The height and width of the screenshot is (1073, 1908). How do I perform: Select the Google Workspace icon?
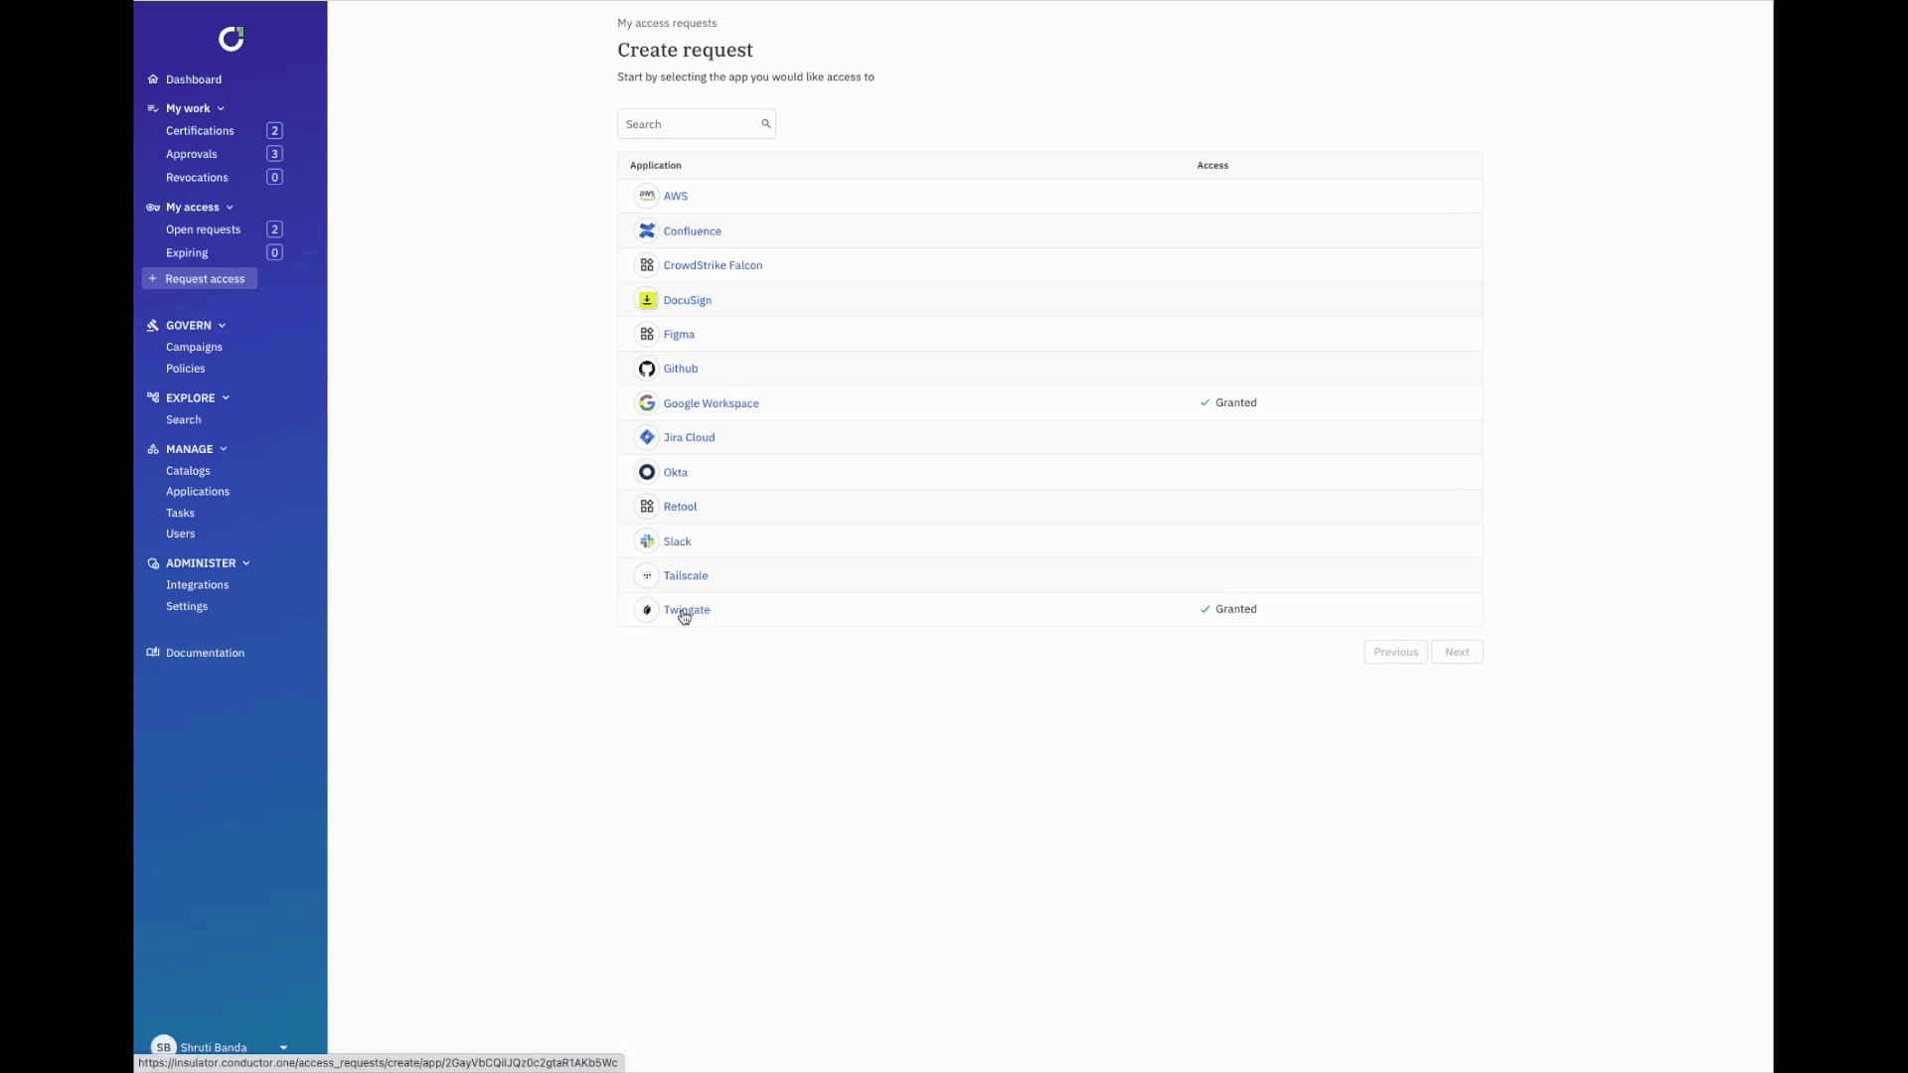tap(646, 402)
